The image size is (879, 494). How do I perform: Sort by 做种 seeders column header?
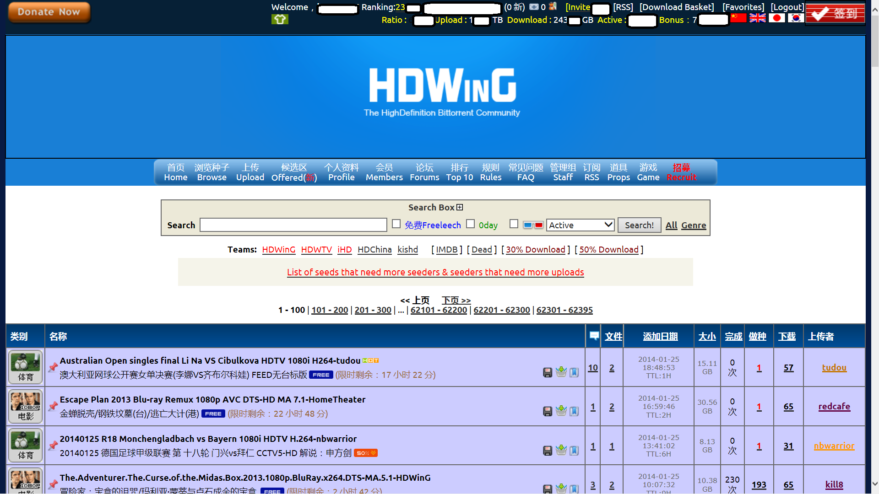(x=758, y=337)
